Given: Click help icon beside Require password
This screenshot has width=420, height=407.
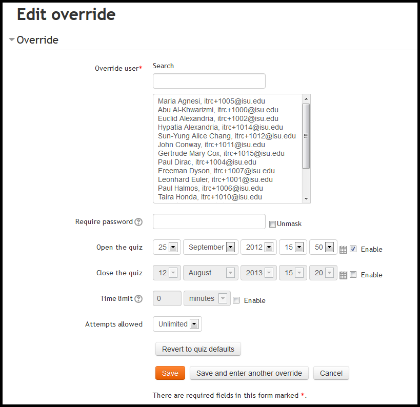Looking at the screenshot, I should 138,222.
